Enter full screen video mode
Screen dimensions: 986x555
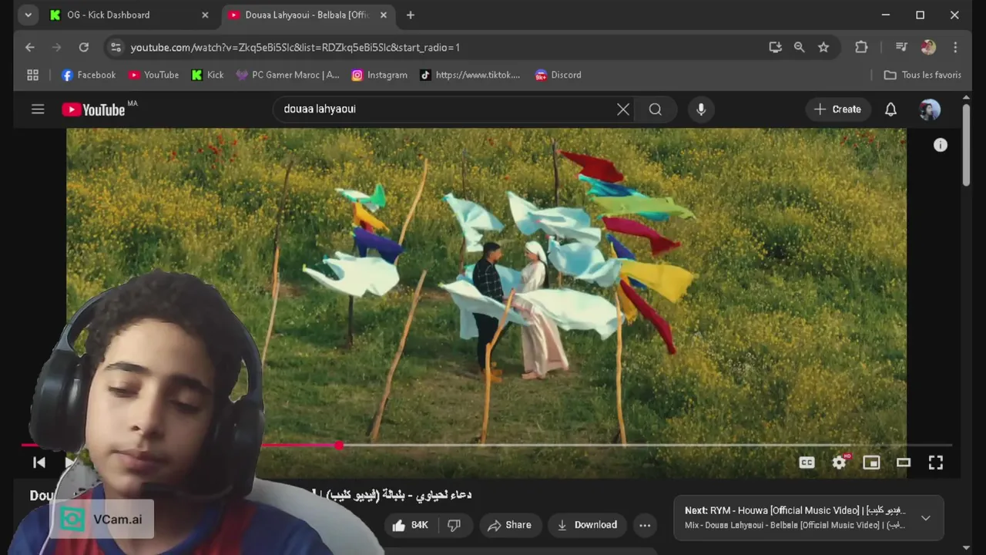(936, 462)
